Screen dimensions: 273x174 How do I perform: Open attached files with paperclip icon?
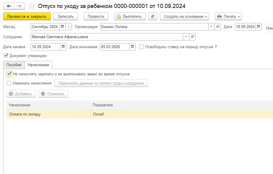[153, 17]
